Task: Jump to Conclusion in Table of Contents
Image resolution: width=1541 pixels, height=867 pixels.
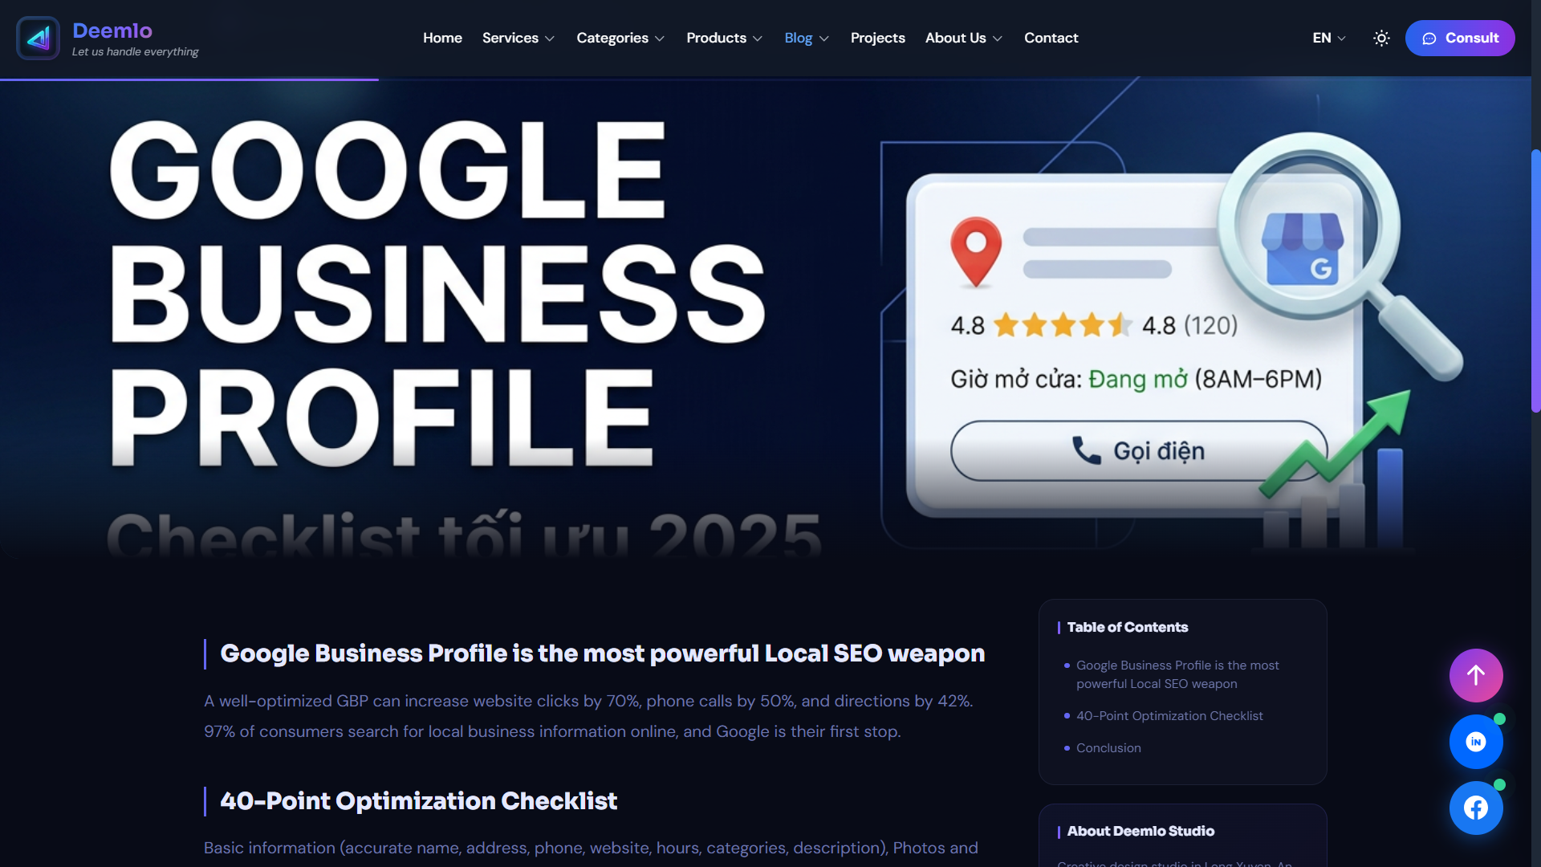Action: point(1108,747)
